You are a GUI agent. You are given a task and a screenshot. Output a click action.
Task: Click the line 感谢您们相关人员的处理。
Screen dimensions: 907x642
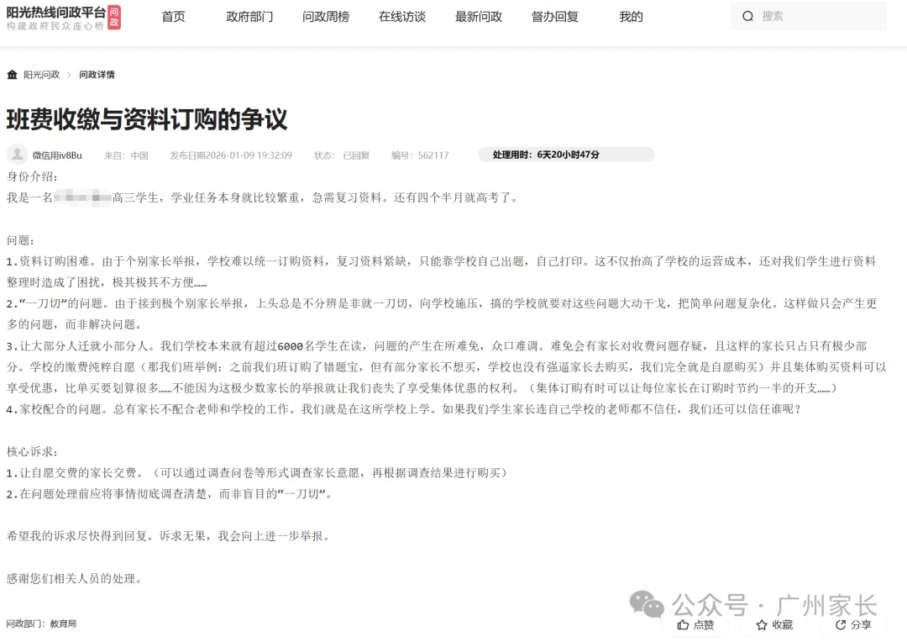pyautogui.click(x=74, y=578)
